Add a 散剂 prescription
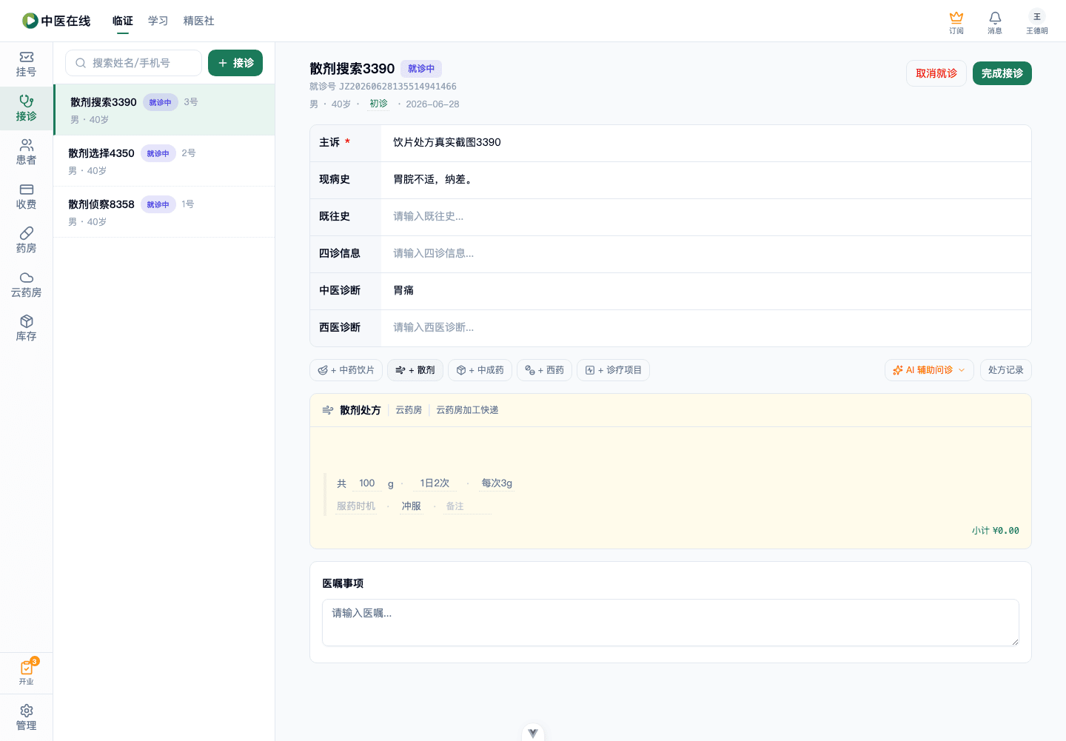1066x741 pixels. coord(415,370)
